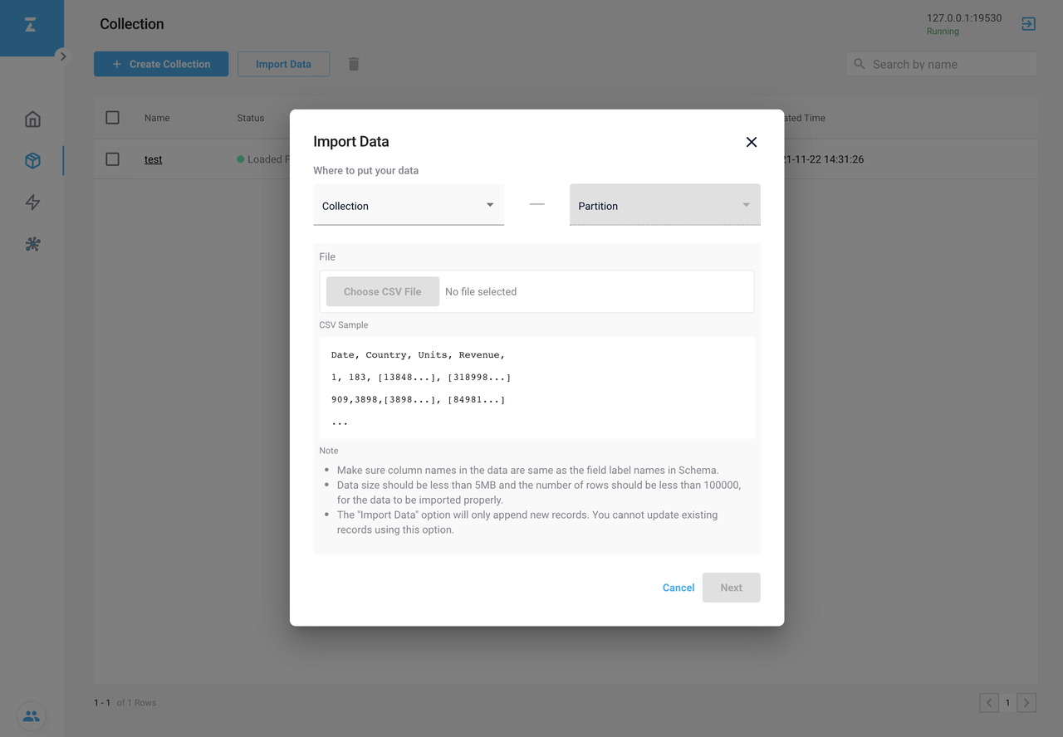1063x737 pixels.
Task: Click the 127.0.0.1:19530 address text
Action: [964, 18]
